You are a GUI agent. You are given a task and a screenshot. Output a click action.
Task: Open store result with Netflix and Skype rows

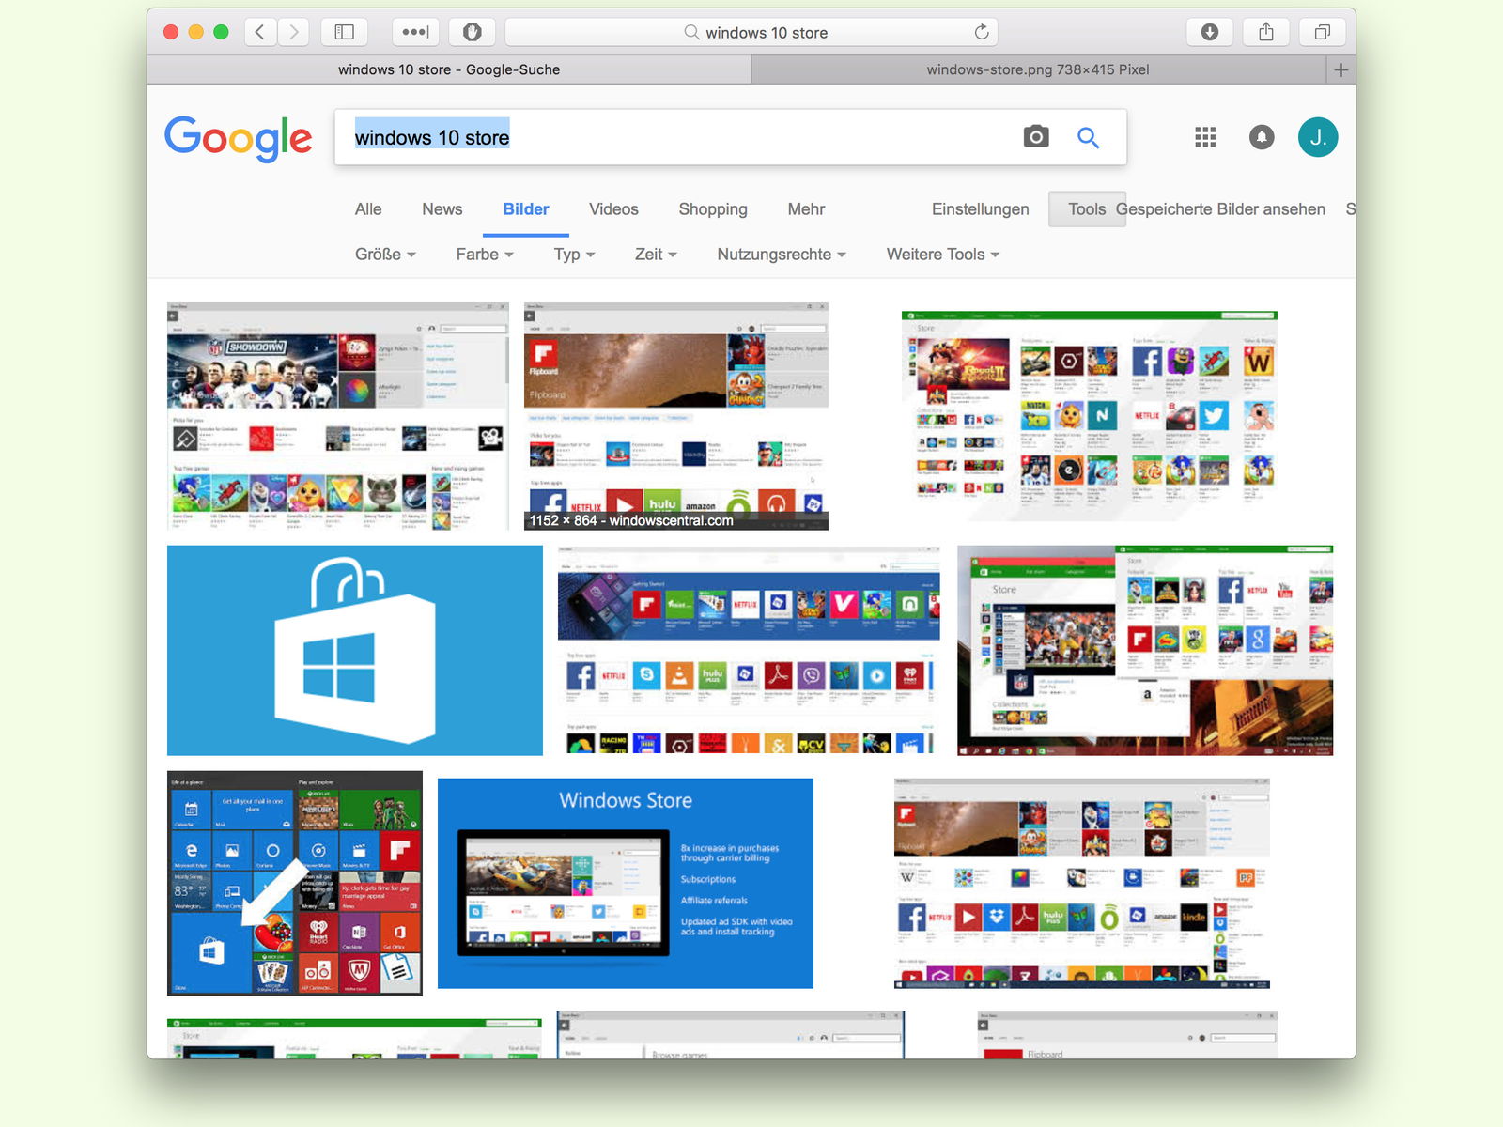tap(749, 650)
